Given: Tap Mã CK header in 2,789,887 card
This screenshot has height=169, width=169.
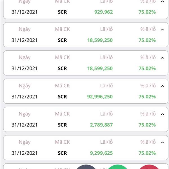Looking at the screenshot, I should click(63, 114).
